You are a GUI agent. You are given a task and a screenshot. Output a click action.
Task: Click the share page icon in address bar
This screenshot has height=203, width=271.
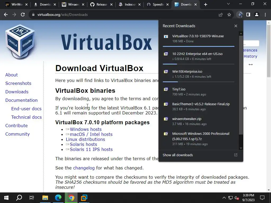pos(221,15)
